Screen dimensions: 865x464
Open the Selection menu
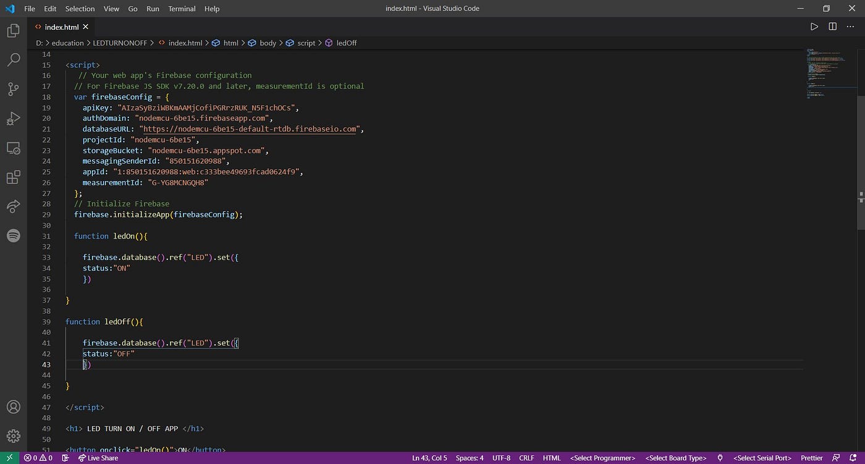[x=80, y=9]
